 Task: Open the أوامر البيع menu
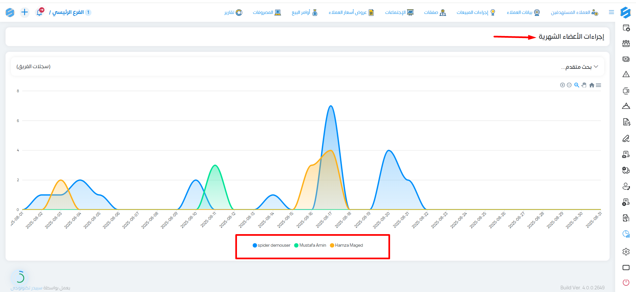[x=305, y=12]
